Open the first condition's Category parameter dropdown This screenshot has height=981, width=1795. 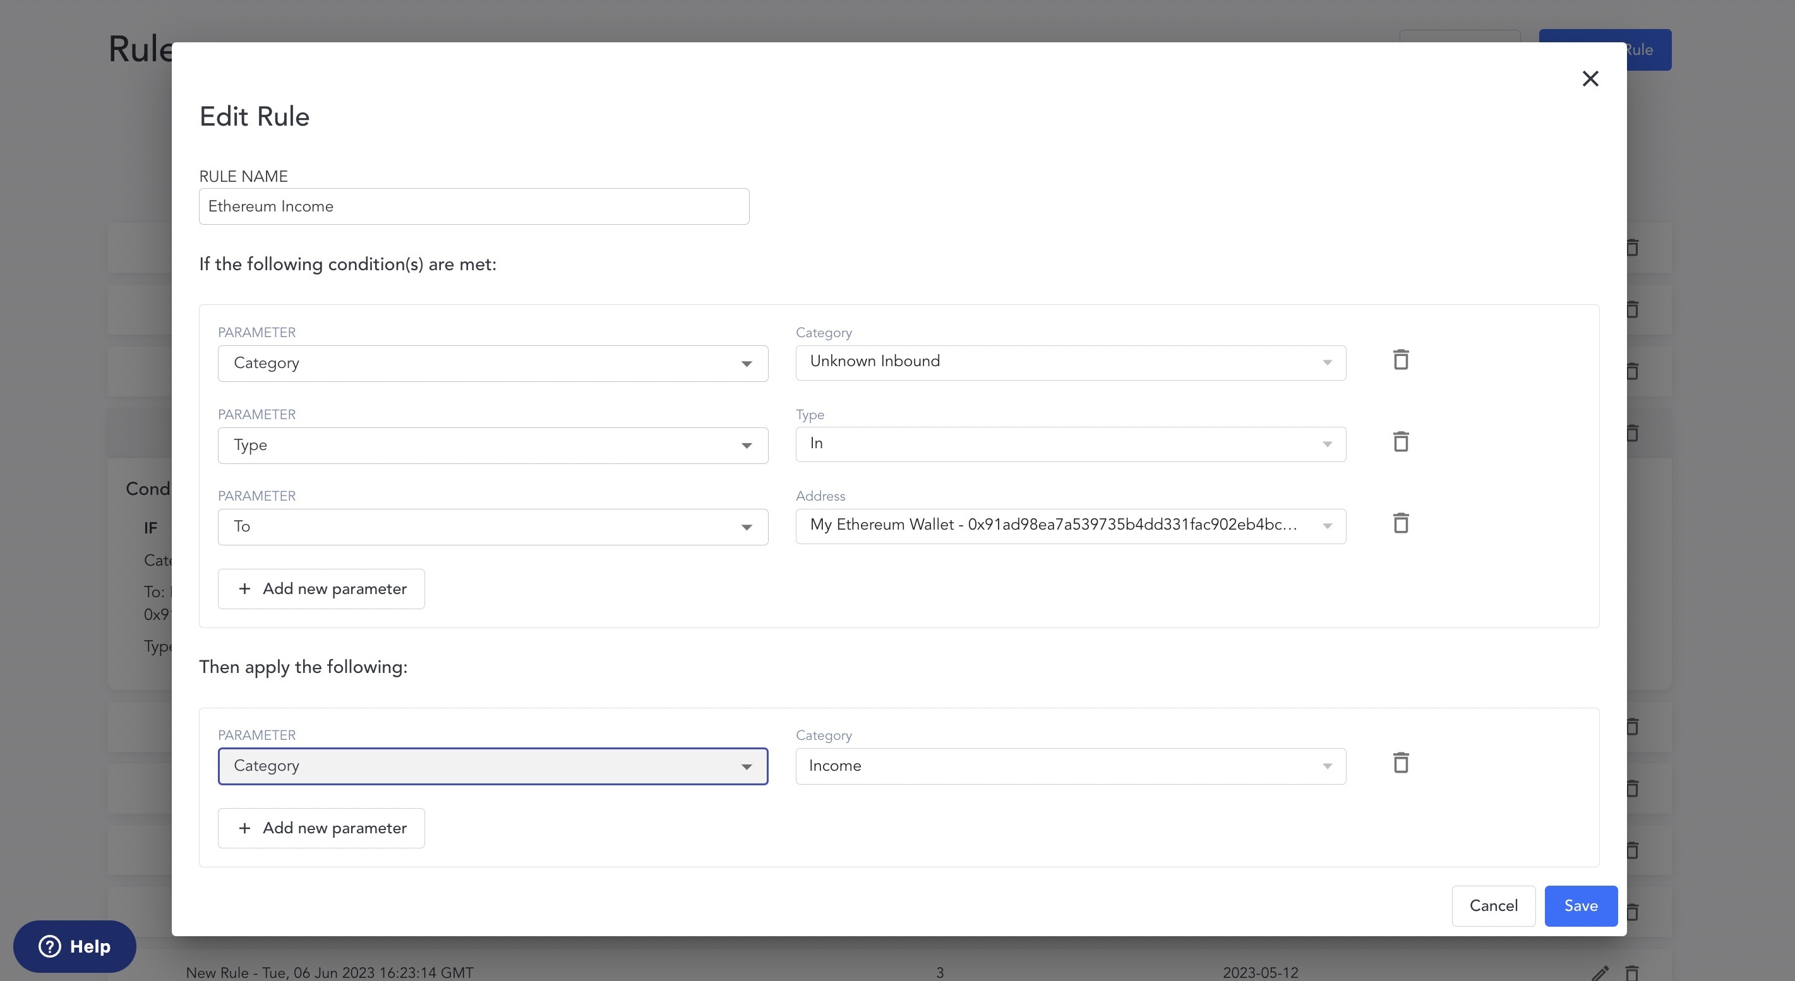(493, 364)
